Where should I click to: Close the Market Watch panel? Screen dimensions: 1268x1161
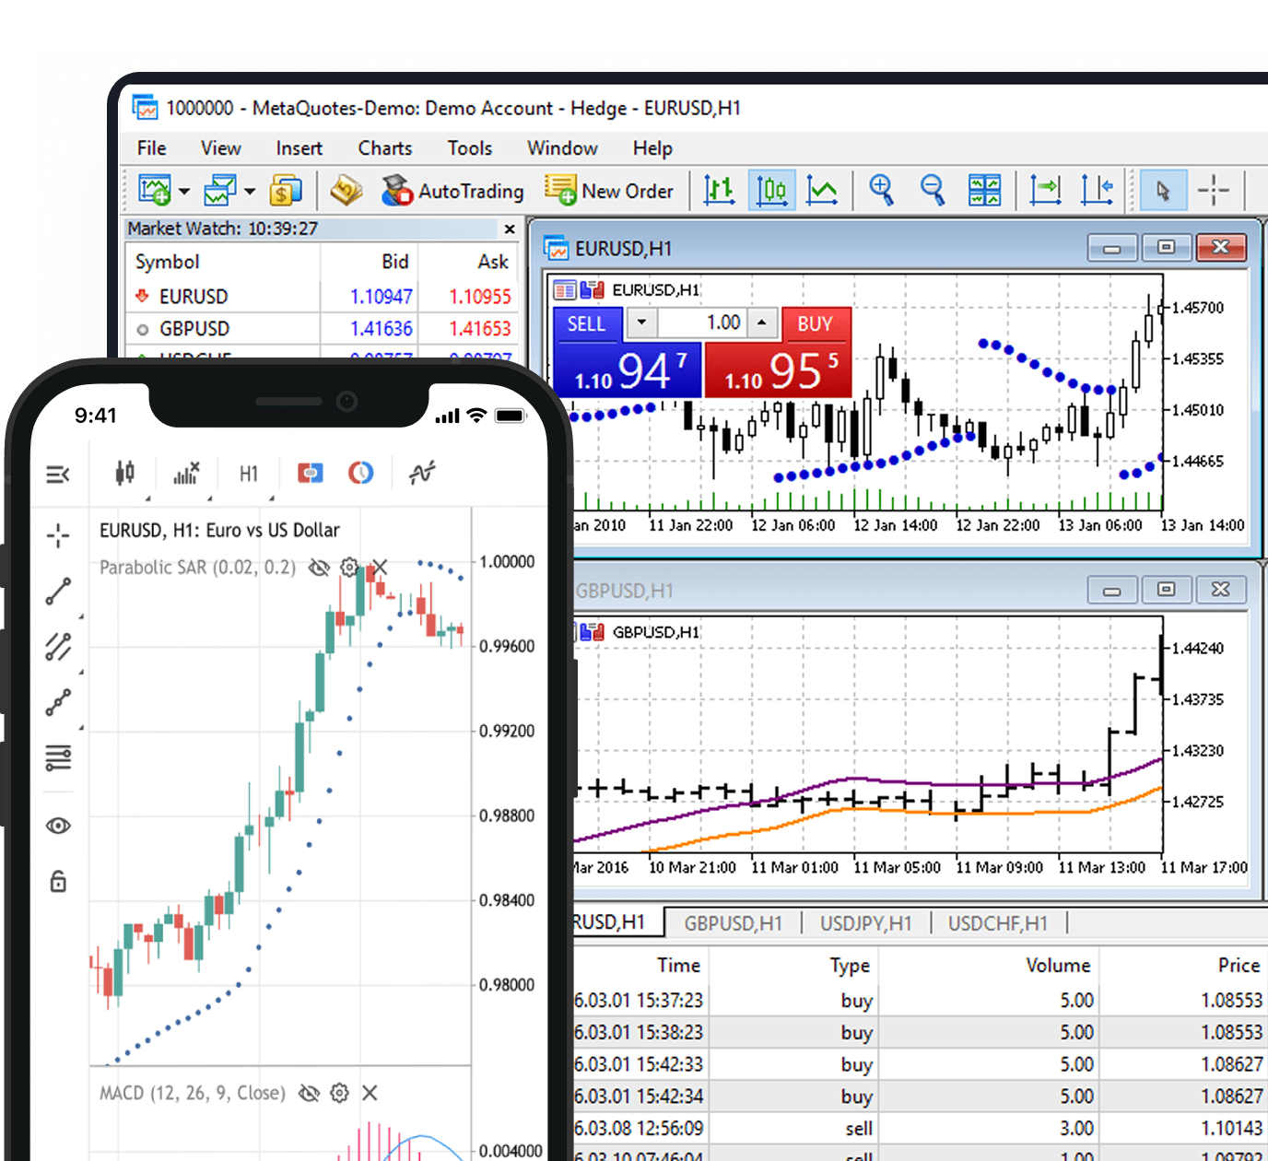(510, 229)
